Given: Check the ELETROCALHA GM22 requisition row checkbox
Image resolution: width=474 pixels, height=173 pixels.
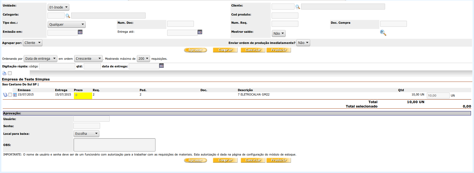Looking at the screenshot, I should [10, 95].
